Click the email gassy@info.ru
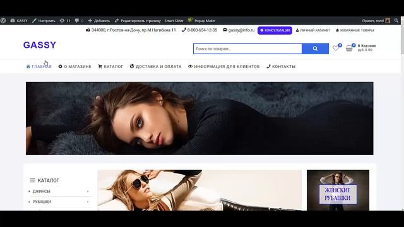This screenshot has width=404, height=227. 239,30
